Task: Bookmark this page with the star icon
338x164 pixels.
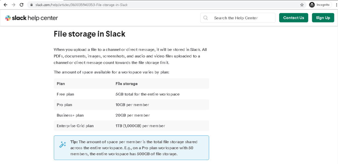Action: [x=302, y=5]
